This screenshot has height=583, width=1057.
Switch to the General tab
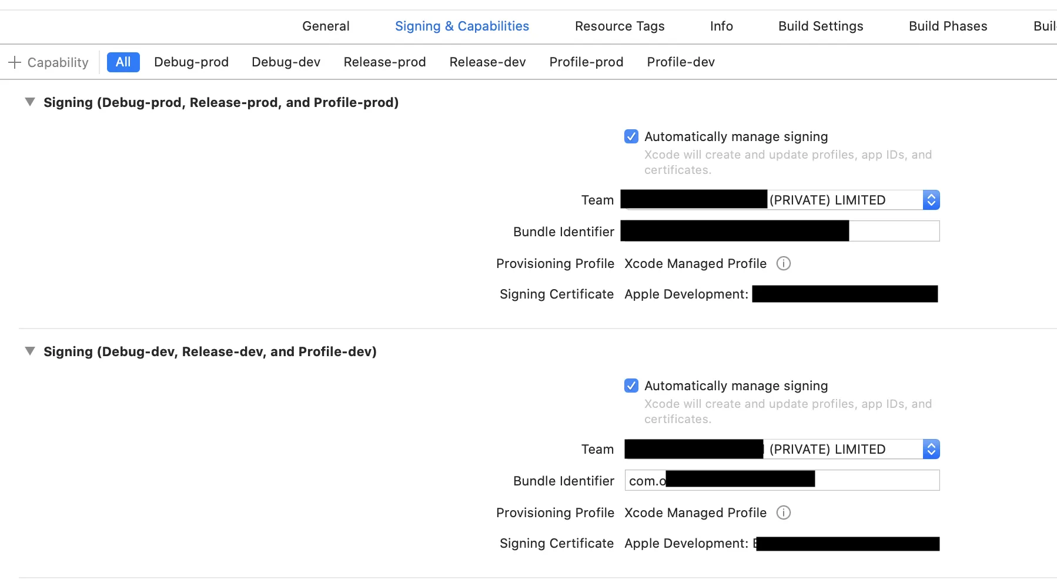[x=326, y=26]
